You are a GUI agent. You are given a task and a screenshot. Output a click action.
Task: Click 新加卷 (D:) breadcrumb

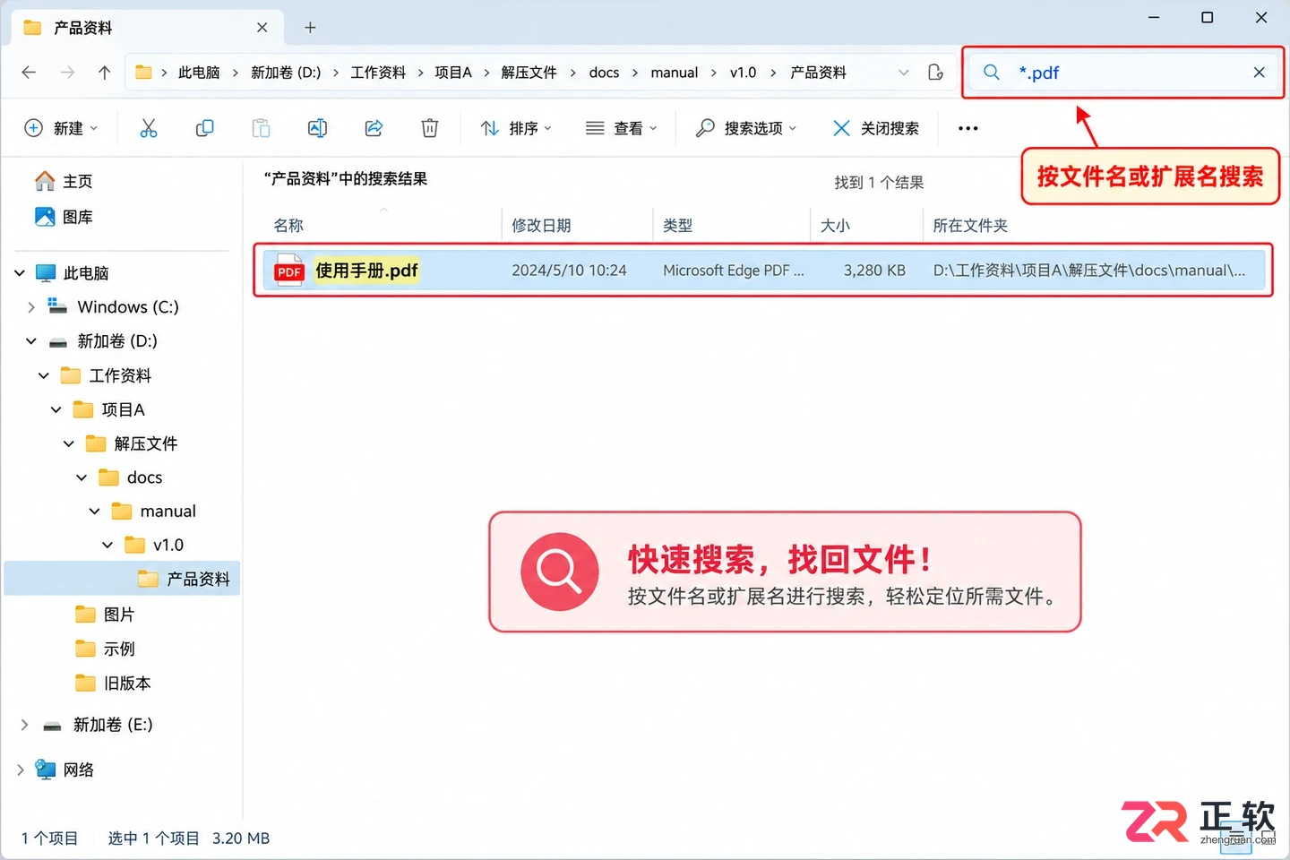[x=286, y=73]
